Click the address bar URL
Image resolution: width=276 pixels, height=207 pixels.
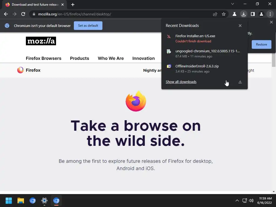pyautogui.click(x=75, y=14)
